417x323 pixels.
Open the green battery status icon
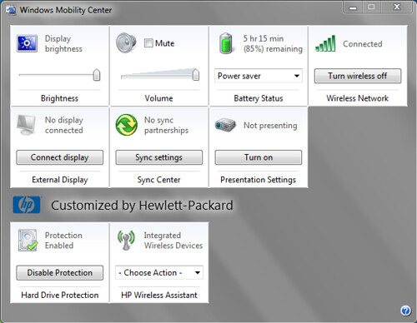225,43
